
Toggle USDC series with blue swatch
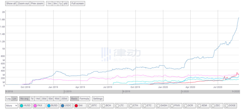(66, 106)
